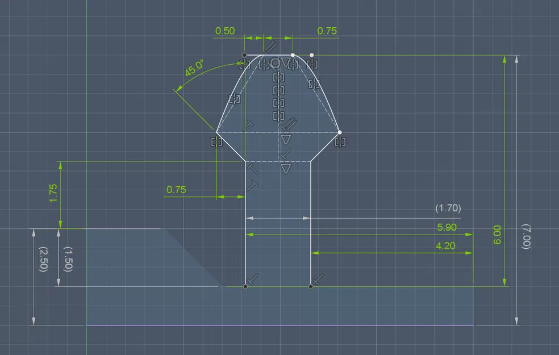Select the lower vertical constraint triangle near the stem
The height and width of the screenshot is (355, 559).
click(285, 168)
